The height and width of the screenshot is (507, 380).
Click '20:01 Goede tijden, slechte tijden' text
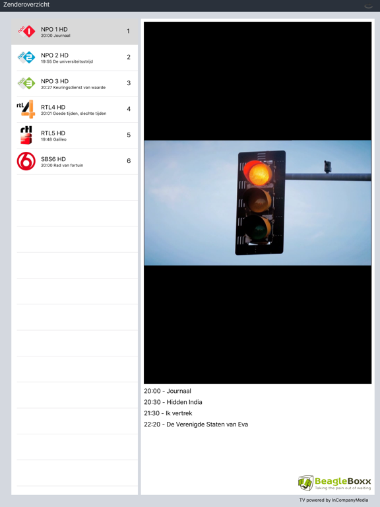coord(74,114)
